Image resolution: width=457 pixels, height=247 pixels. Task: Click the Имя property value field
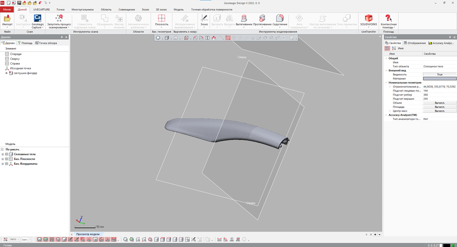tap(440, 62)
